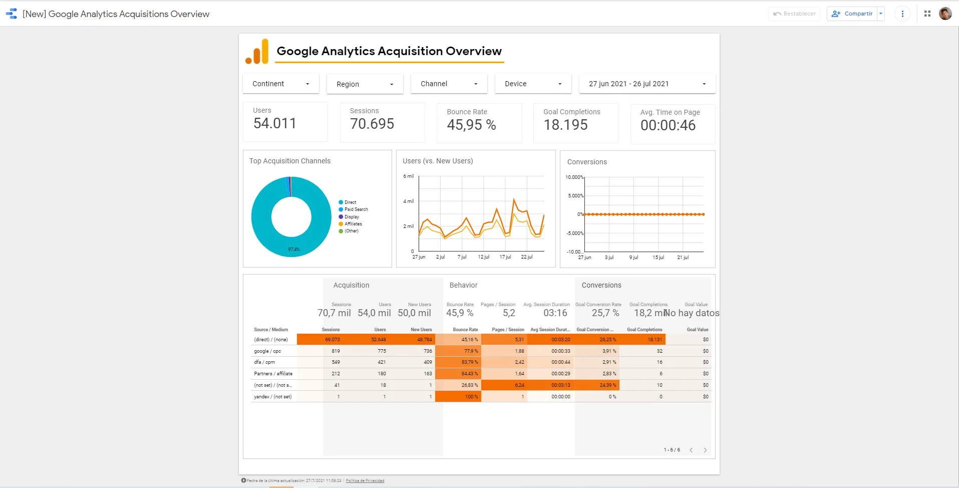
Task: Click the dfa / cpm table row
Action: (x=481, y=362)
